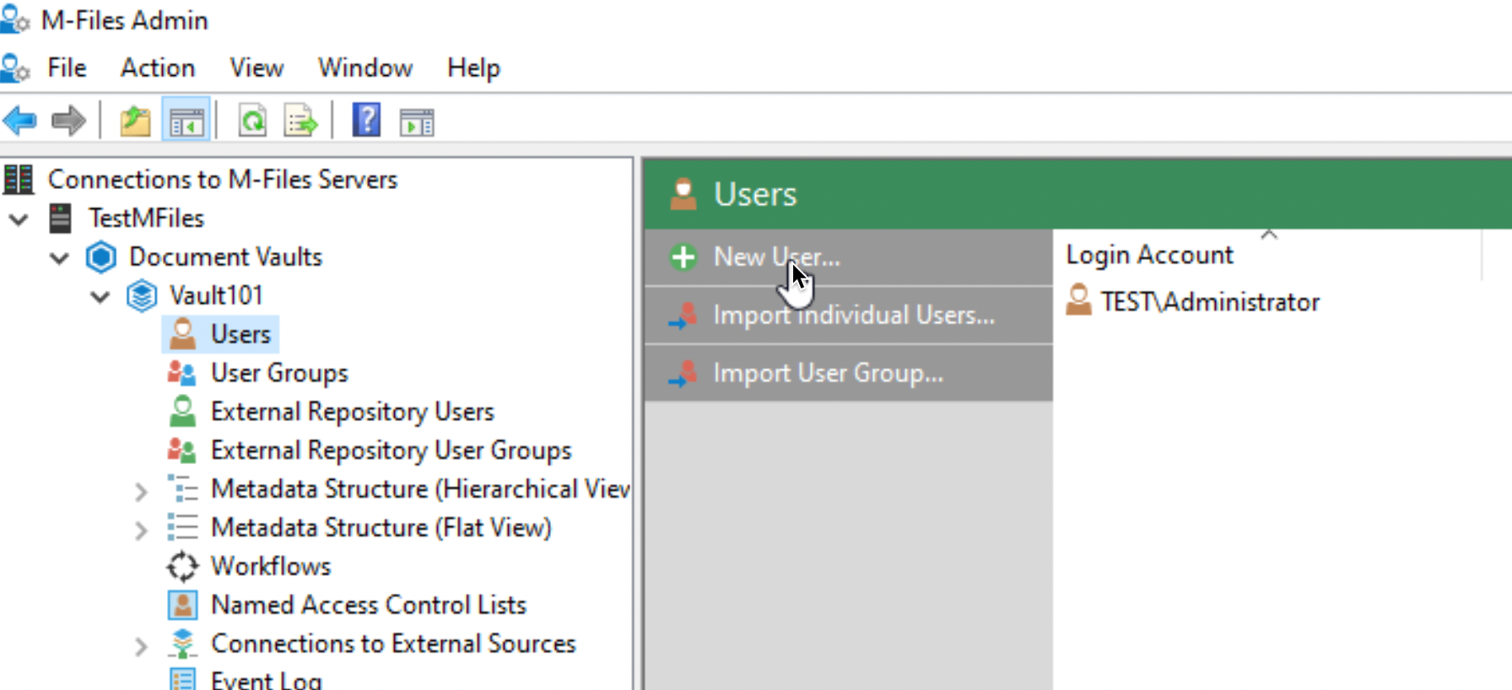Expand Metadata Structure (Flat View)
The width and height of the screenshot is (1512, 690).
tap(141, 530)
